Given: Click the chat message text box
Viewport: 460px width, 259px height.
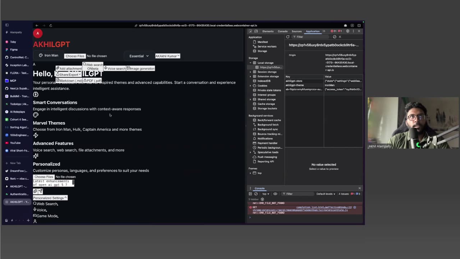Looking at the screenshot, I should [x=54, y=183].
